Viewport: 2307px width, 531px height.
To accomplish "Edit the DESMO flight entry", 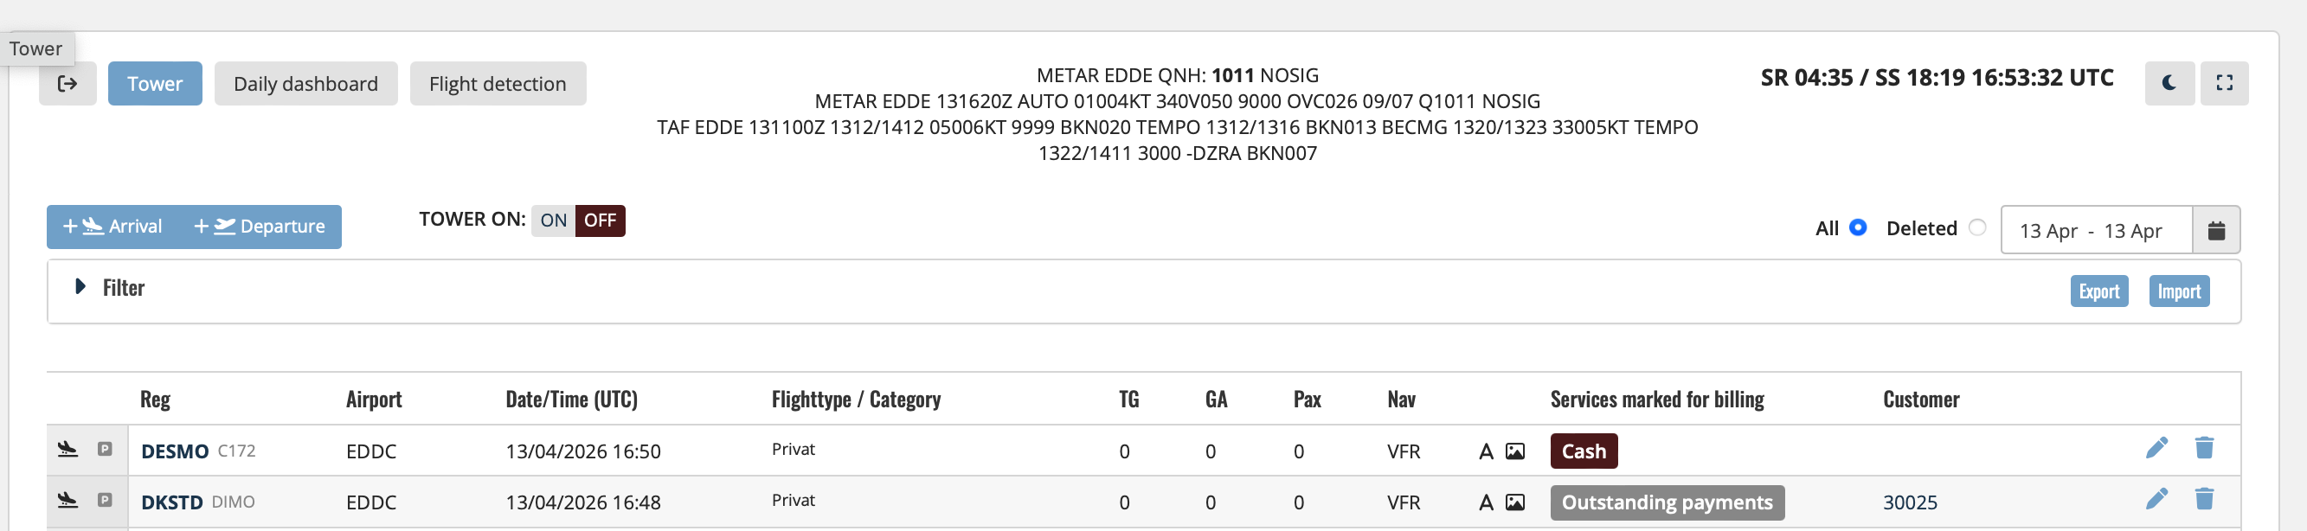I will click(2156, 447).
